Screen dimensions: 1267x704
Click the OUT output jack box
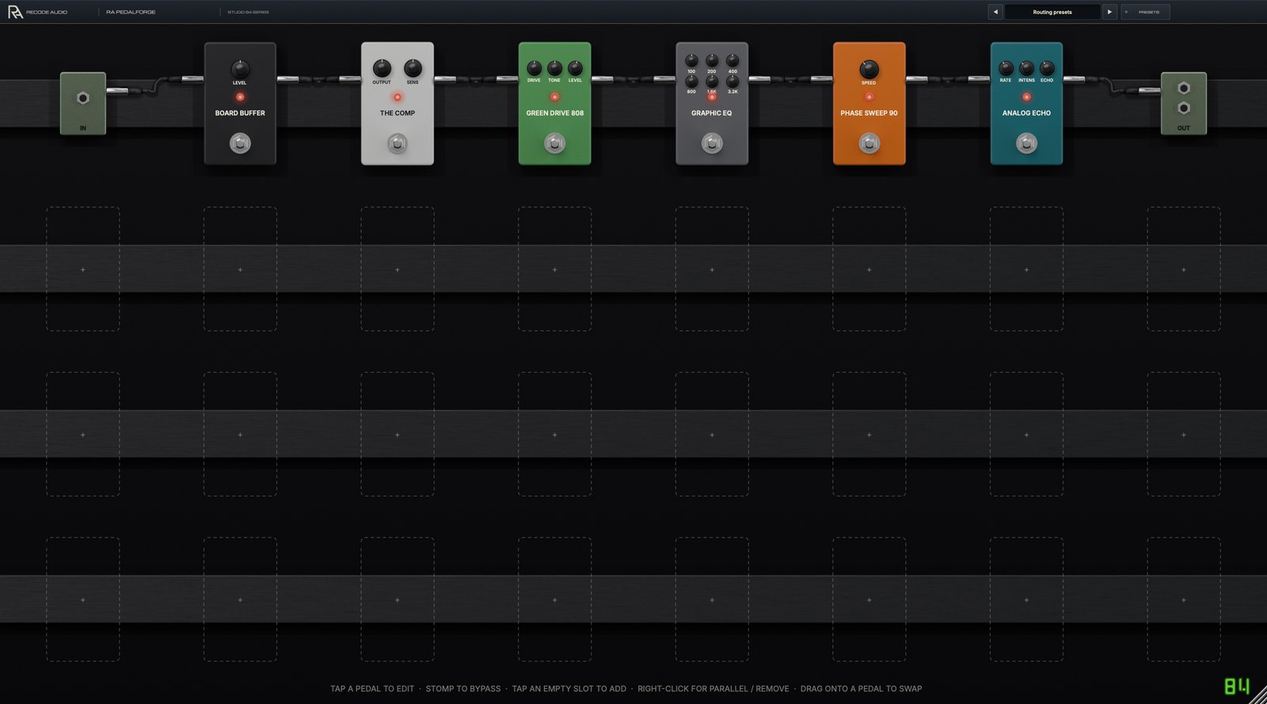[1184, 104]
